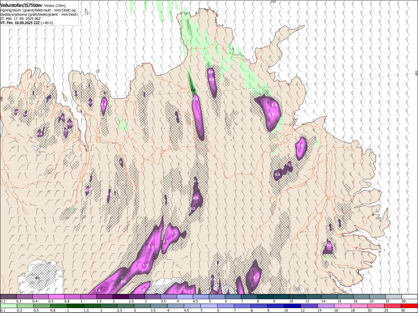The height and width of the screenshot is (313, 418).
Task: Click the 15W longitude label
Action: click(x=273, y=2)
